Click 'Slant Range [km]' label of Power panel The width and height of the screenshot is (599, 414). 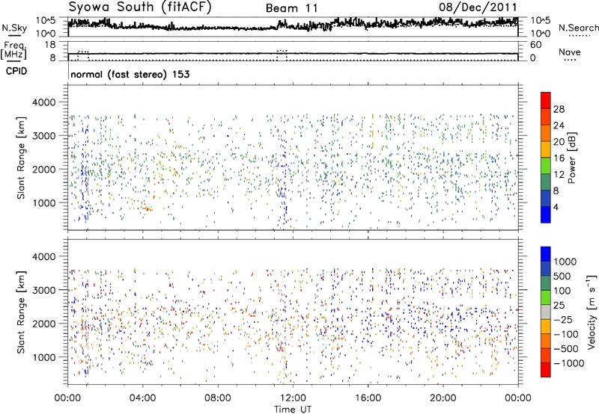[21, 158]
